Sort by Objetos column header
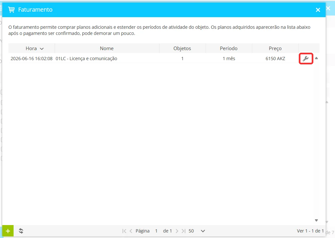 [x=182, y=48]
